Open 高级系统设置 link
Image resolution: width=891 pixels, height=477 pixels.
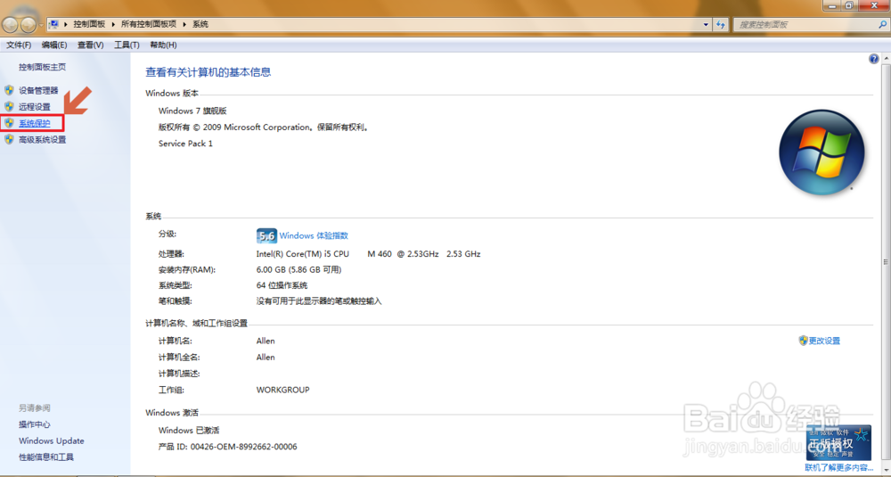point(42,139)
